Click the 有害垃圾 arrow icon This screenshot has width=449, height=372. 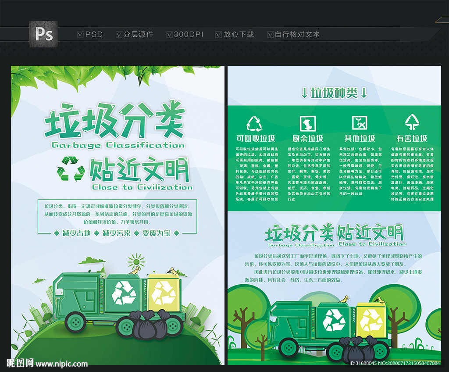[412, 122]
